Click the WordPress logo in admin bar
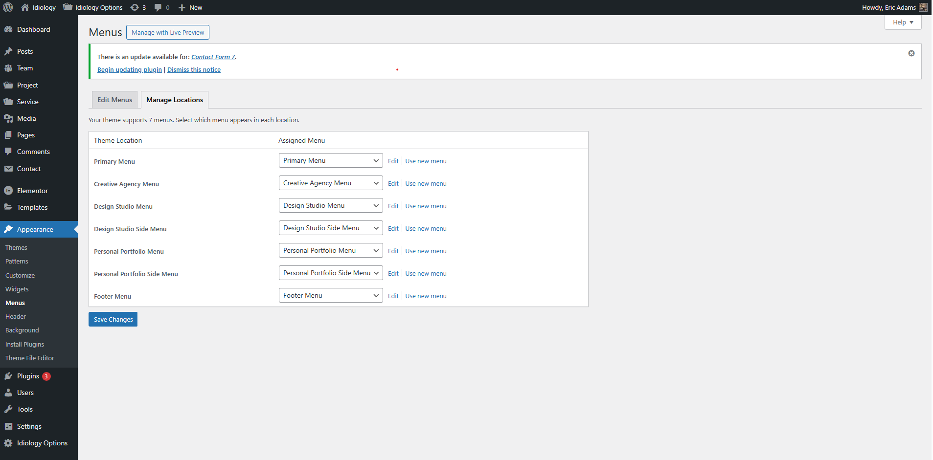Image resolution: width=933 pixels, height=460 pixels. [8, 7]
